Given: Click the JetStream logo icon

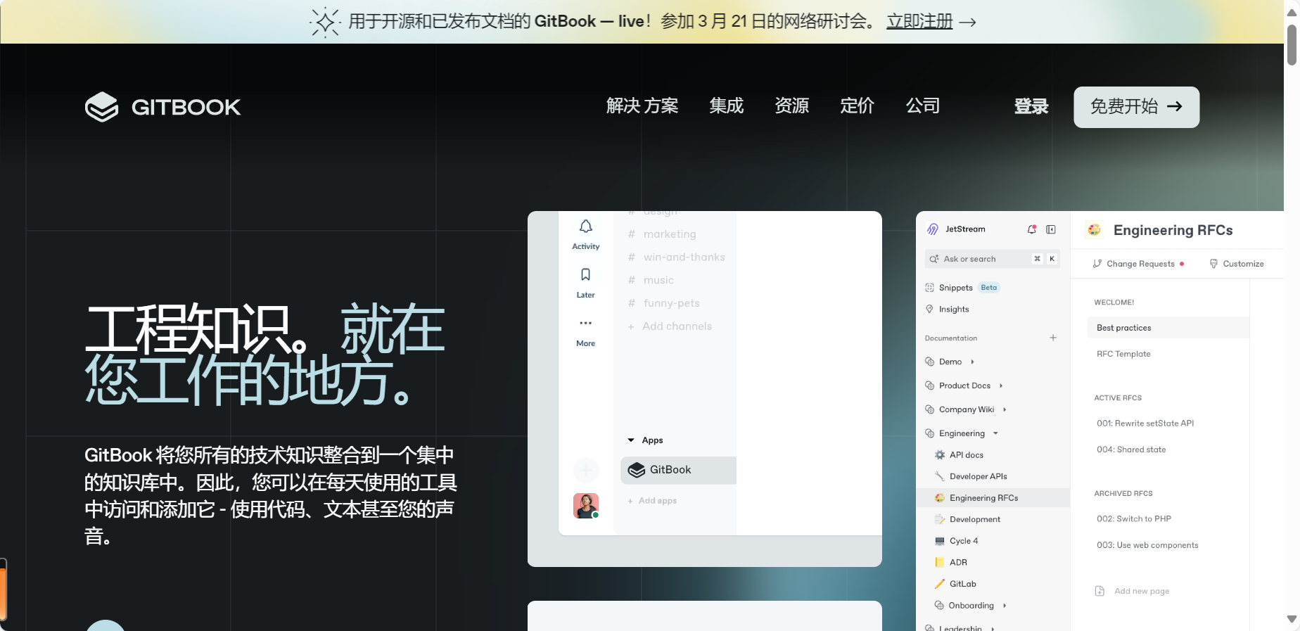Looking at the screenshot, I should pos(933,229).
